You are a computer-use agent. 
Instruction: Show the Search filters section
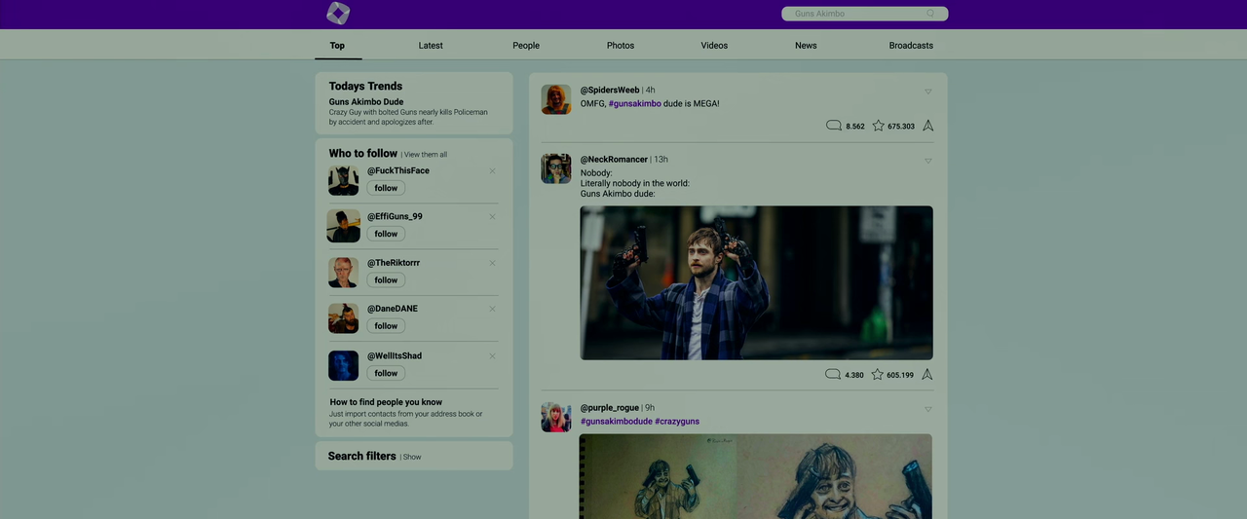coord(413,457)
